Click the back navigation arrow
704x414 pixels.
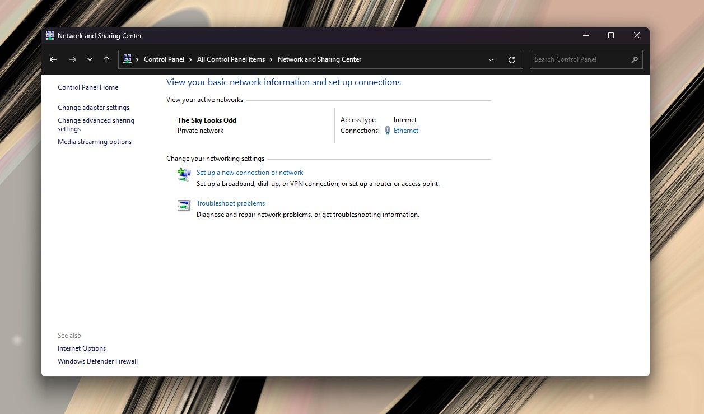click(x=53, y=59)
